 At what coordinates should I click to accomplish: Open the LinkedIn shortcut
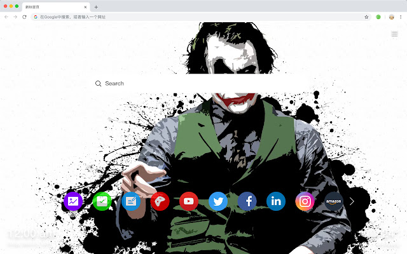point(276,201)
